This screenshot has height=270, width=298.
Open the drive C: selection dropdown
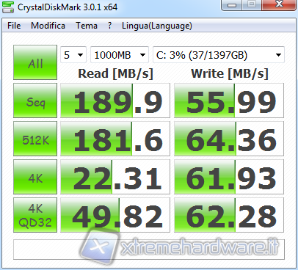[219, 55]
